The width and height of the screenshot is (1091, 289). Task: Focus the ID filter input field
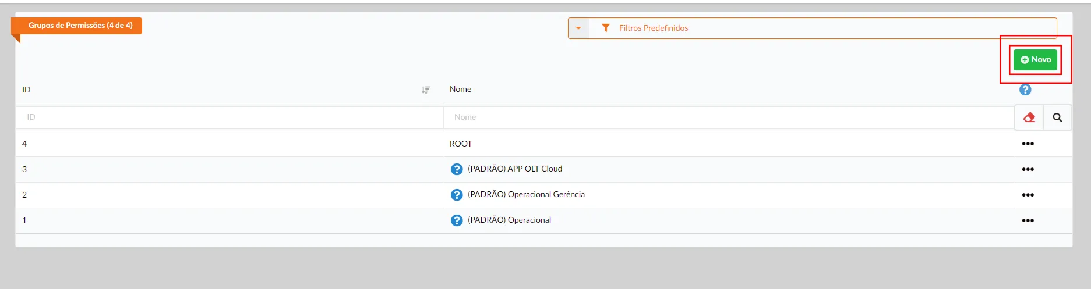(229, 117)
